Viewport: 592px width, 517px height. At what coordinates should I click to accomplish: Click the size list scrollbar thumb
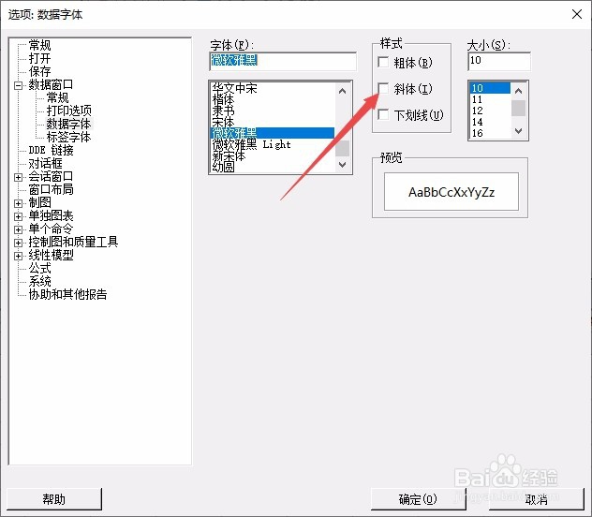518,109
